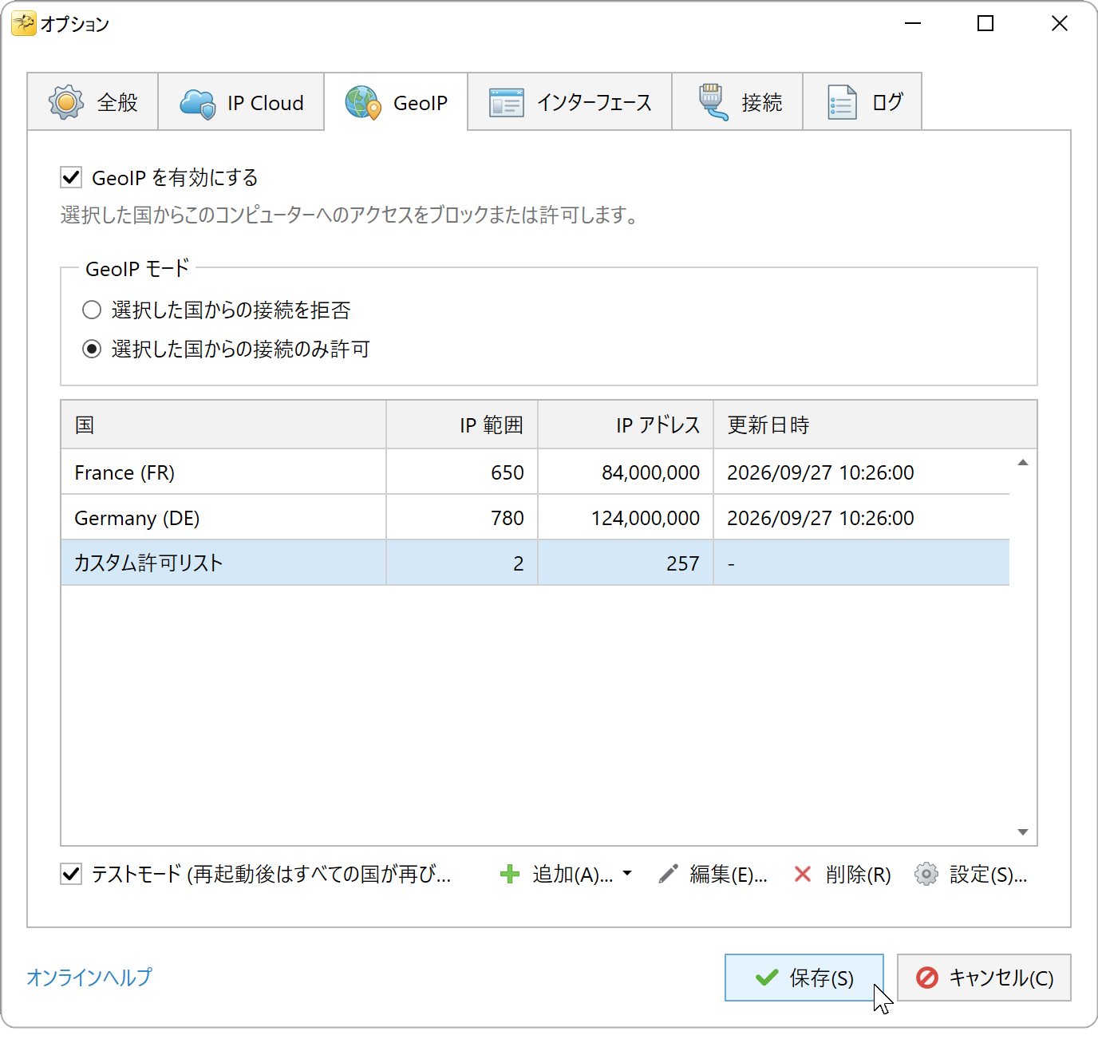Click the gear icon on the 全般 tab
The height and width of the screenshot is (1039, 1098).
(66, 102)
